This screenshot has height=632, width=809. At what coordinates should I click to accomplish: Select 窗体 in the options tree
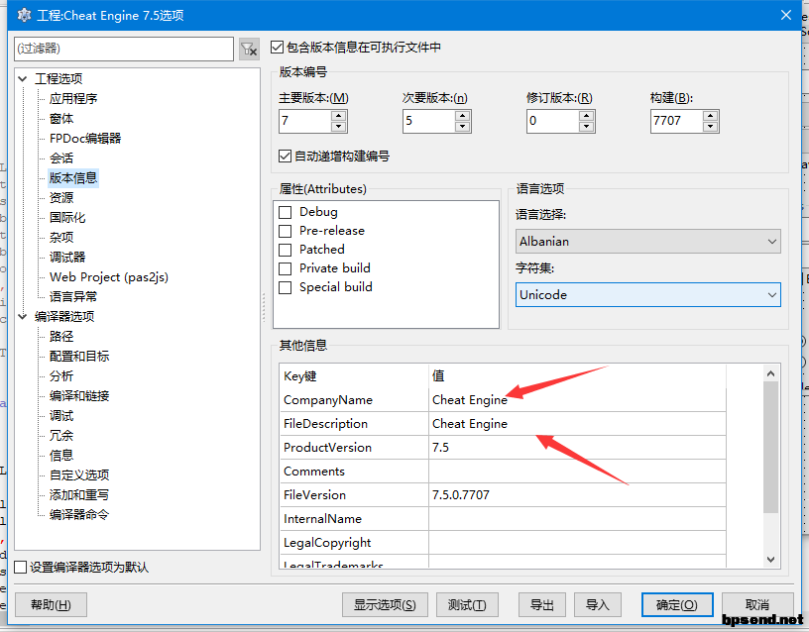61,119
